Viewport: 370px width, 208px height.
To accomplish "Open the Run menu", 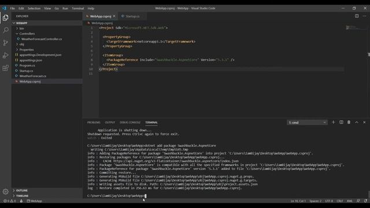I will [x=65, y=8].
